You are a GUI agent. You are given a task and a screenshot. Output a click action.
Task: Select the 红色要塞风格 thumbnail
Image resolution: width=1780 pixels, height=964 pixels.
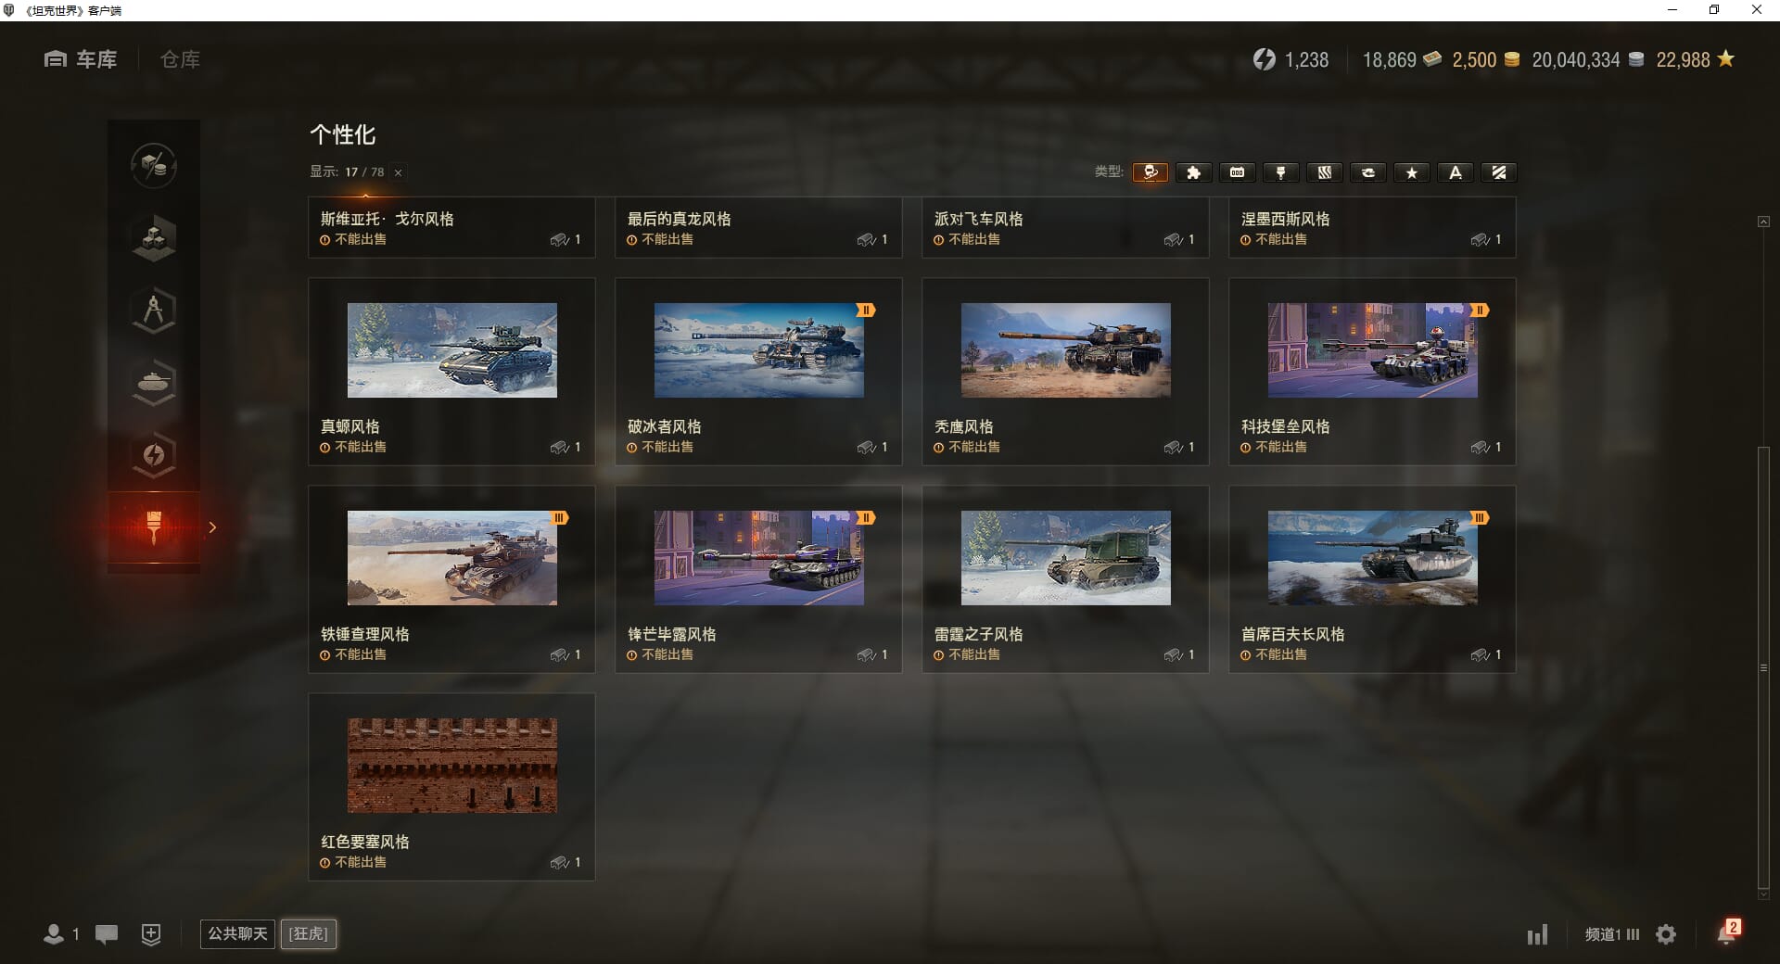[452, 766]
